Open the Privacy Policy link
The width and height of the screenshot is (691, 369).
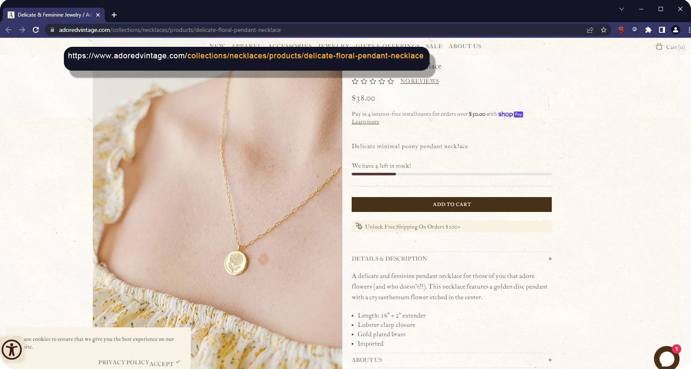pos(124,362)
